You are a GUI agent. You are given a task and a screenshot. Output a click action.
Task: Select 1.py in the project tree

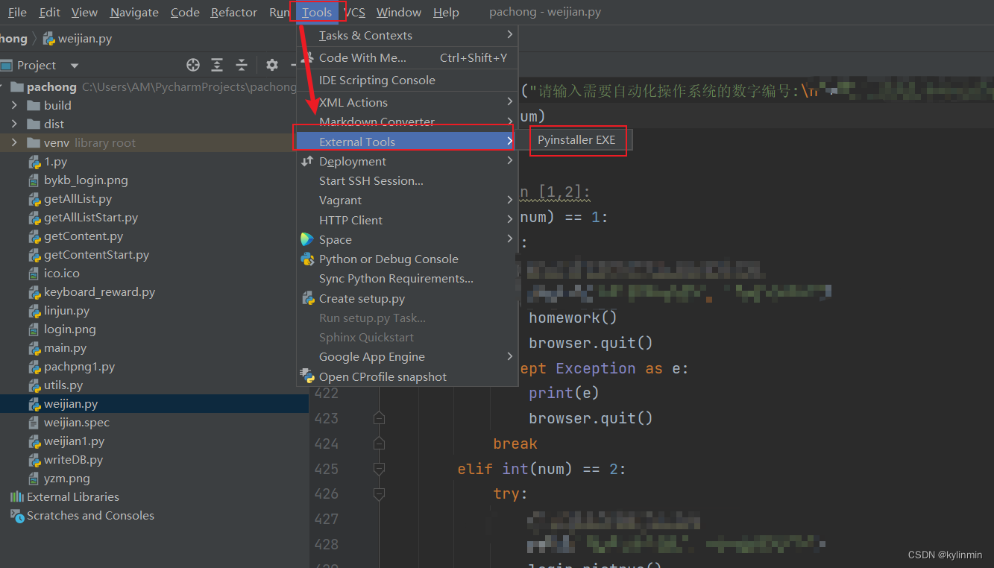tap(55, 161)
